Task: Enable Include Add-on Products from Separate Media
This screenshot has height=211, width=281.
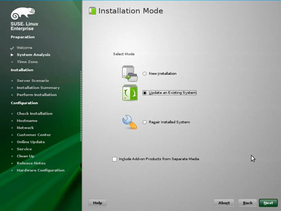Action: coord(115,159)
